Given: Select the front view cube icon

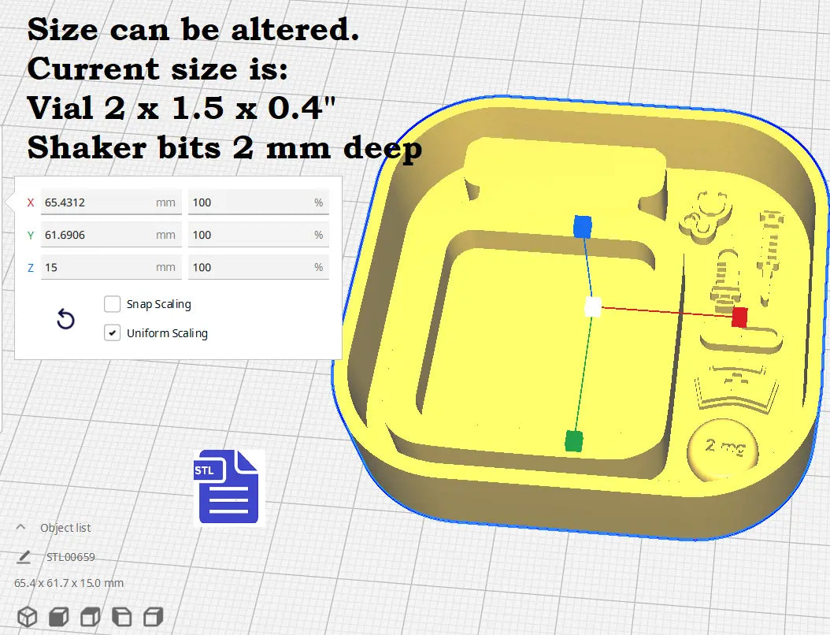Looking at the screenshot, I should point(59,616).
